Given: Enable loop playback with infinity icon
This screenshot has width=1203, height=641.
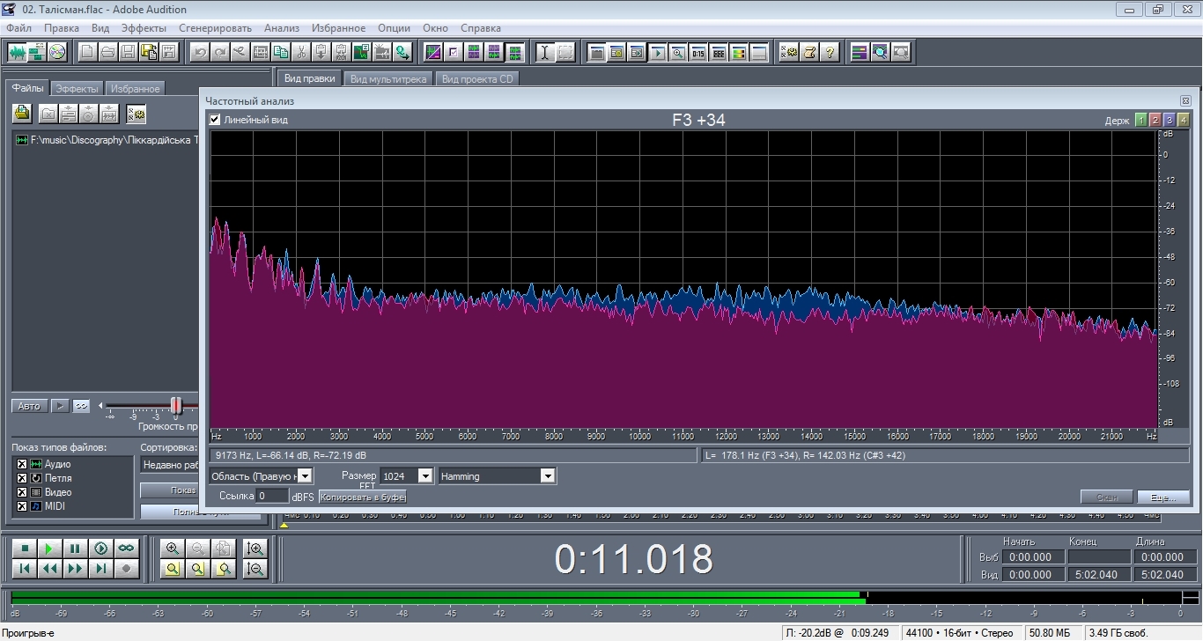Looking at the screenshot, I should 127,549.
